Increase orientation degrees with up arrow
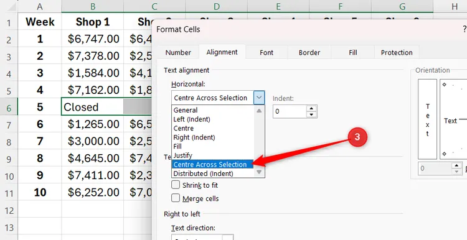The width and height of the screenshot is (467, 240). tap(456, 165)
